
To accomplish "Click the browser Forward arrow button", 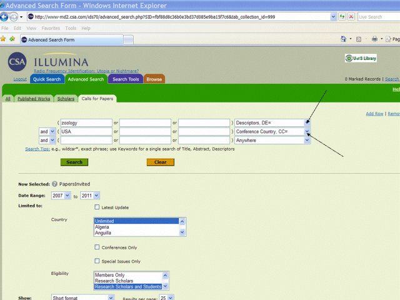I will tap(14, 17).
